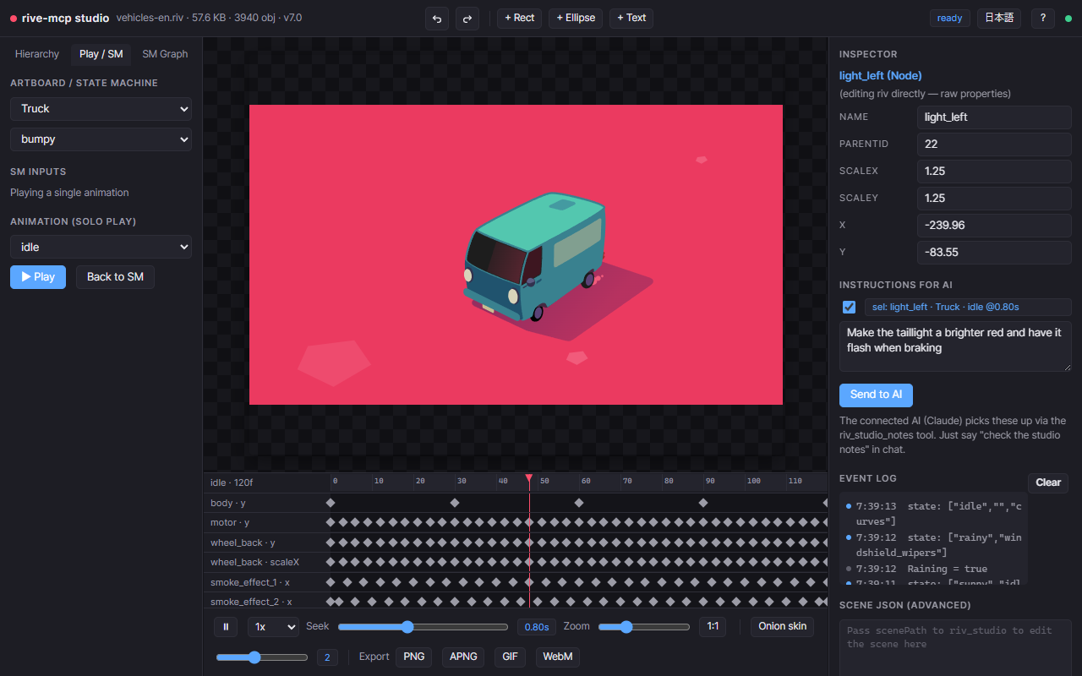Image resolution: width=1082 pixels, height=676 pixels.
Task: Select the wheel_back · y track
Action: pos(516,542)
